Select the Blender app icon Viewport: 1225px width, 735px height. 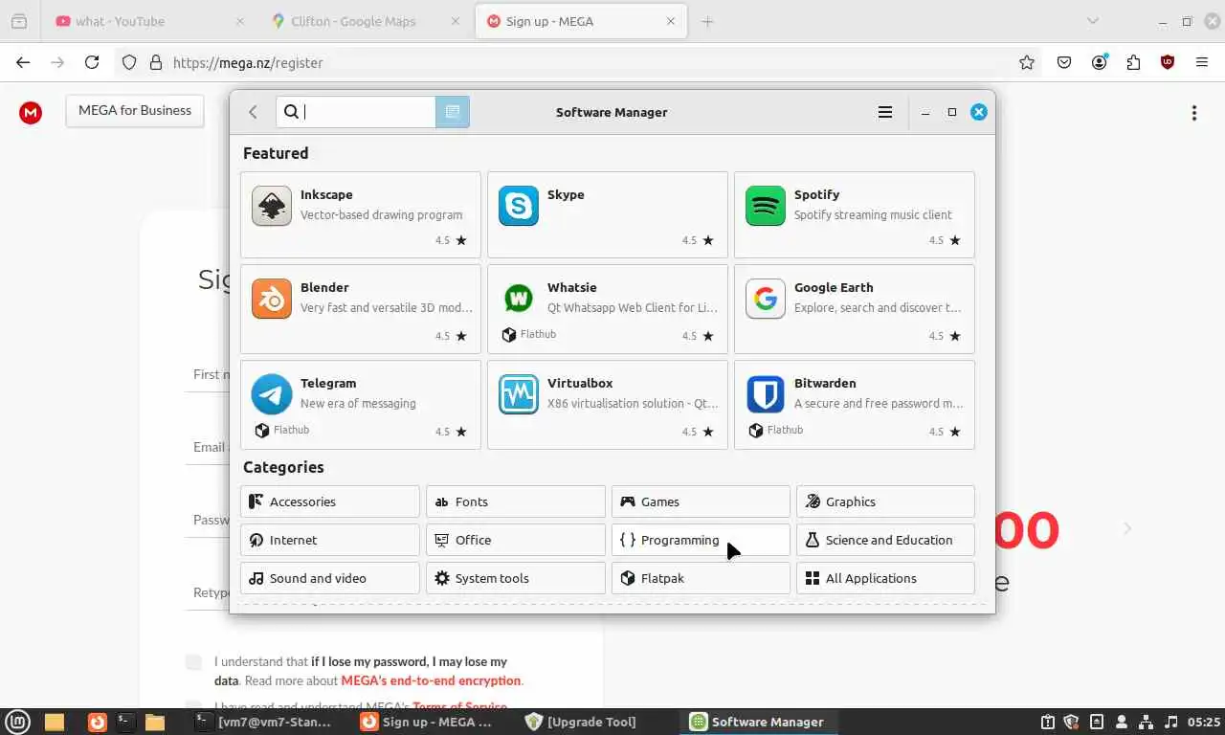[x=272, y=299]
